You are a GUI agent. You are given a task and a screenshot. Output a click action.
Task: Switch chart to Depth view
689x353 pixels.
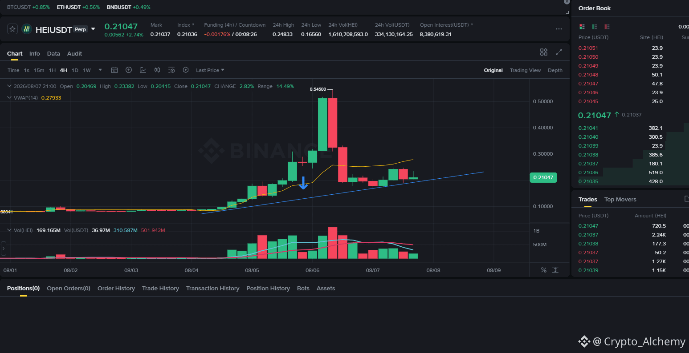(x=555, y=70)
